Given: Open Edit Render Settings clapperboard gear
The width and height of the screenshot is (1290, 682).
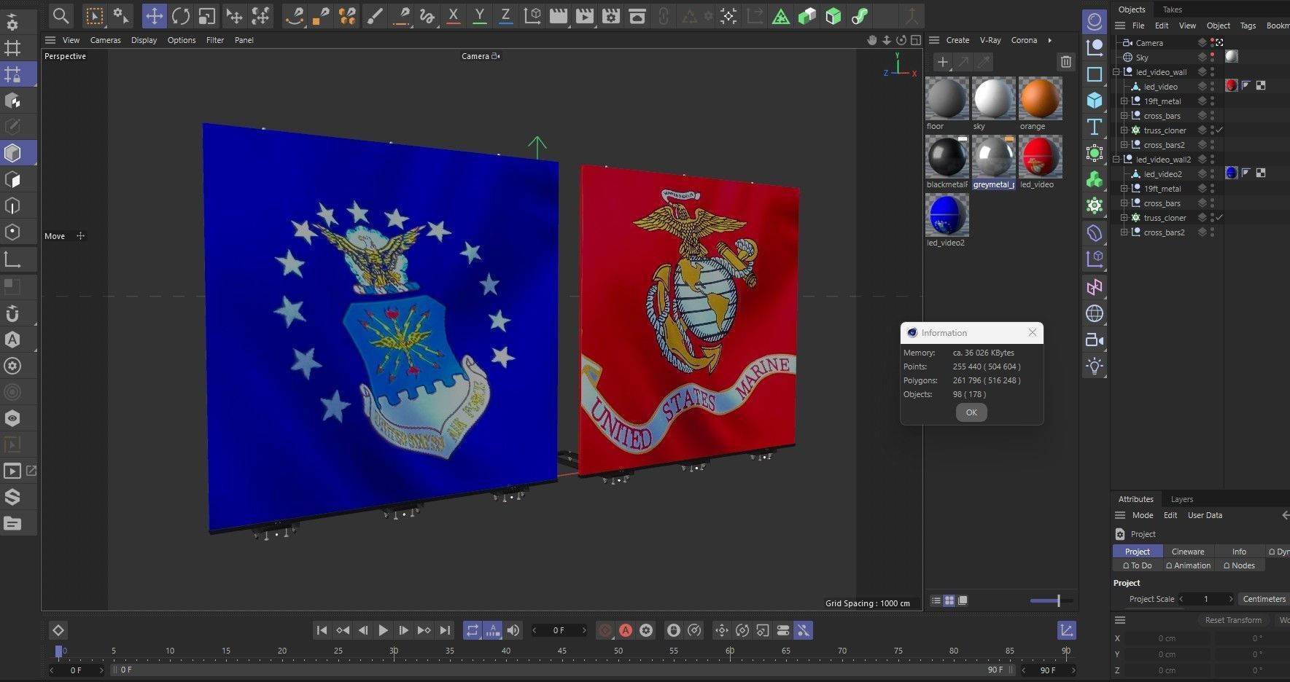Looking at the screenshot, I should click(611, 16).
